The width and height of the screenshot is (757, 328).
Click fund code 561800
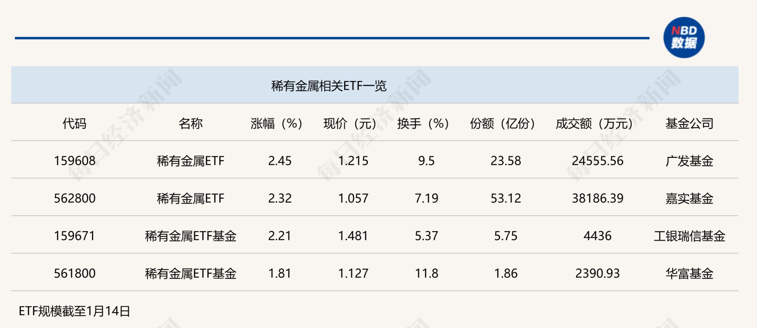pyautogui.click(x=75, y=273)
